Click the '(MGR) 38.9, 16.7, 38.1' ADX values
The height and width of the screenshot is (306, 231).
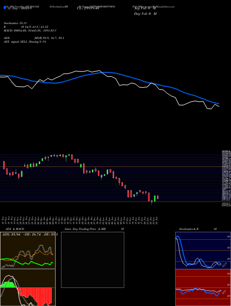coord(49,38)
